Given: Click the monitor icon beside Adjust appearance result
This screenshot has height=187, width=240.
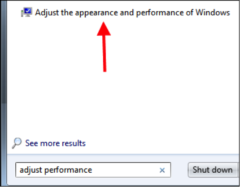Looking at the screenshot, I should pyautogui.click(x=26, y=12).
